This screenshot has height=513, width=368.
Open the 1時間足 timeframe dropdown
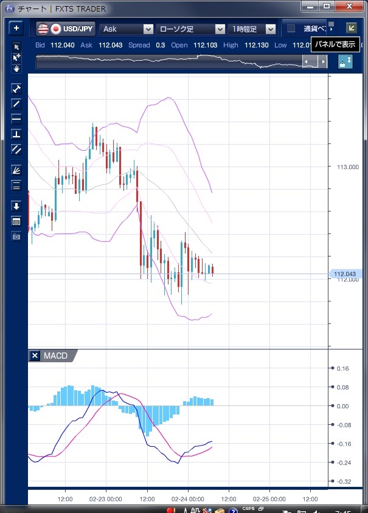pyautogui.click(x=252, y=29)
